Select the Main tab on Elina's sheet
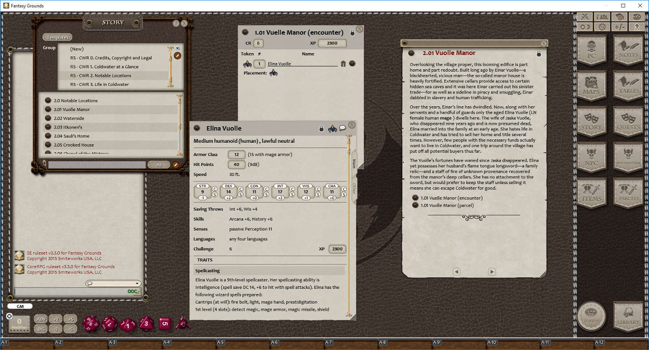Screen dimensions: 649x350 (x=353, y=164)
